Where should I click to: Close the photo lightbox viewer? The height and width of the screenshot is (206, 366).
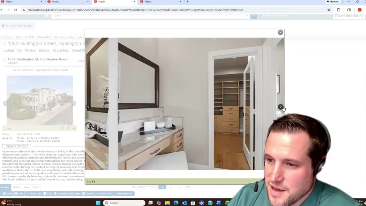(280, 32)
